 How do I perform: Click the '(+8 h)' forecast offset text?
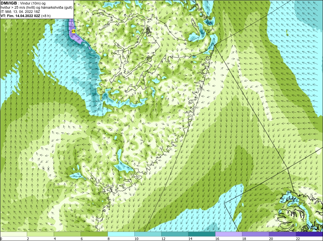point(46,16)
